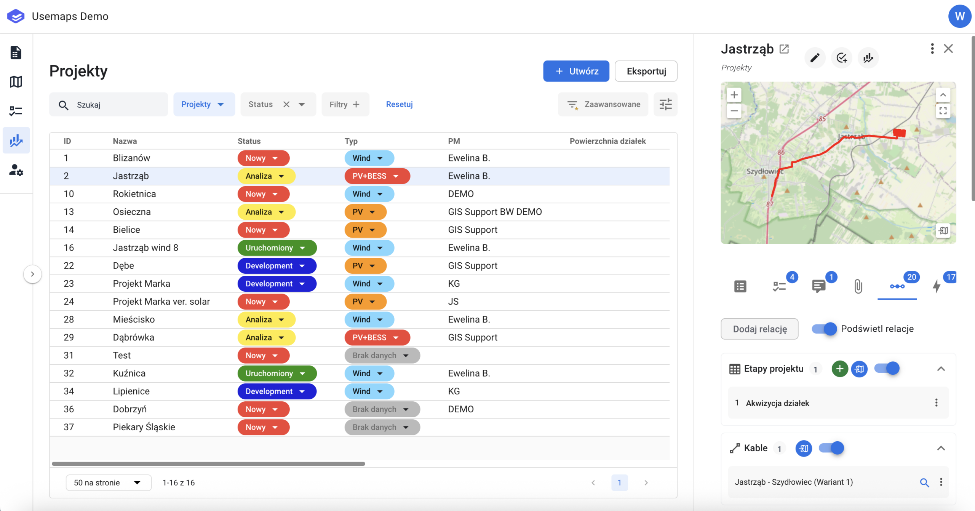
Task: Disable the Kable highlight switch
Action: (x=831, y=448)
